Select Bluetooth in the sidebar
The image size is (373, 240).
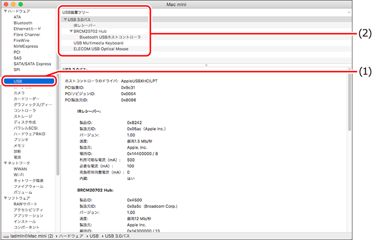(23, 23)
